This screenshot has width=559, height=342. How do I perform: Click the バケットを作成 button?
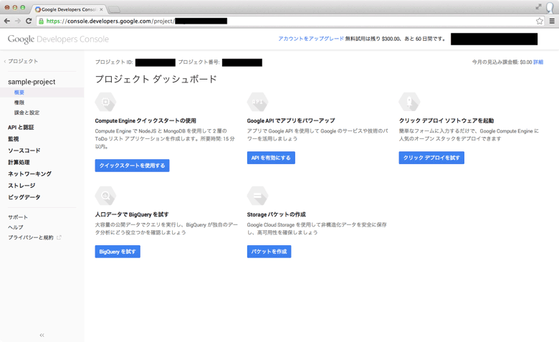click(269, 252)
